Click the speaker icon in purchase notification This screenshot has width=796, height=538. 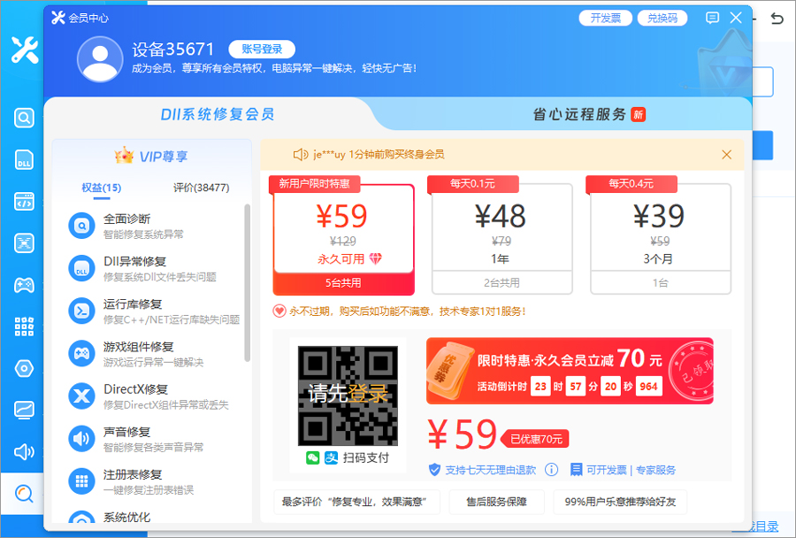301,155
